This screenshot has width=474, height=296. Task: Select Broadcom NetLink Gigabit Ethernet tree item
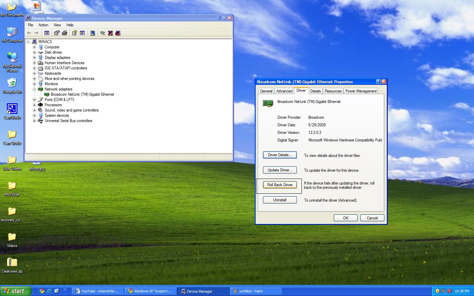pyautogui.click(x=82, y=94)
